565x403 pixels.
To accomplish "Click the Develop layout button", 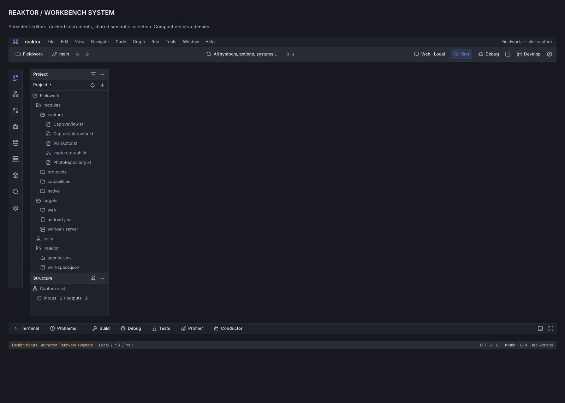I will [x=529, y=54].
